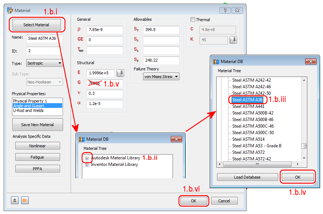This screenshot has width=323, height=214.
Task: Click the density ρ field 7.85e-9
Action: click(x=105, y=30)
